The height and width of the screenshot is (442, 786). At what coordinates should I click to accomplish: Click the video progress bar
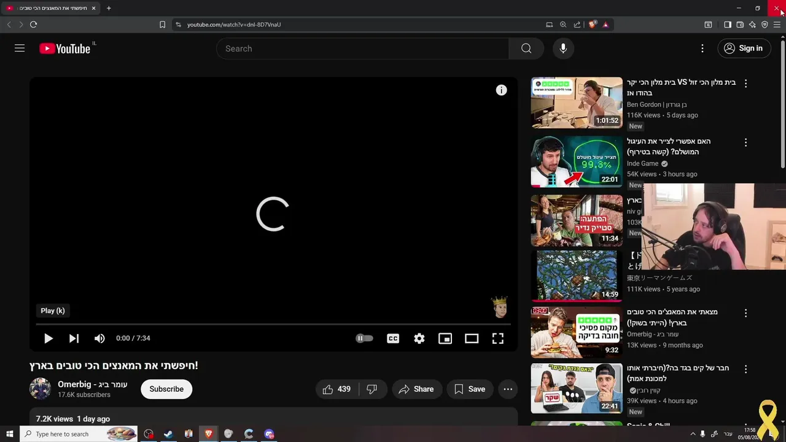[273, 324]
